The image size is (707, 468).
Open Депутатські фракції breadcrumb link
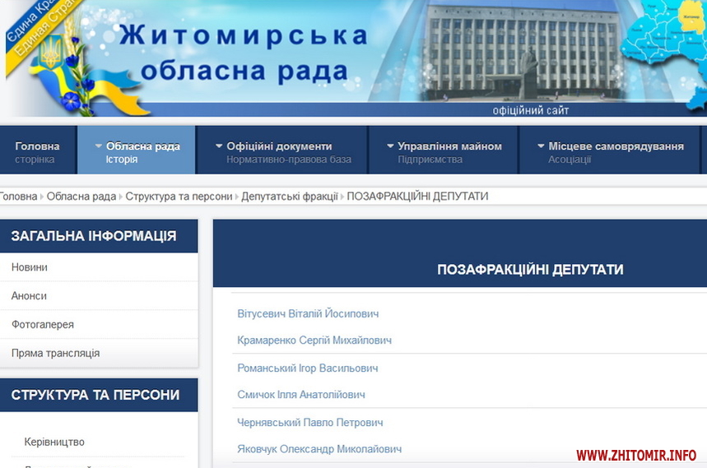click(289, 197)
